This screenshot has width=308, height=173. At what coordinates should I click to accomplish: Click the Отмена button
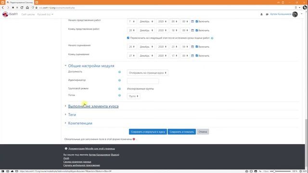(203, 132)
